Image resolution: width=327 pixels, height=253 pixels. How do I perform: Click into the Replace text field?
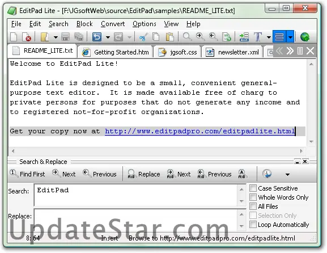tap(135, 220)
